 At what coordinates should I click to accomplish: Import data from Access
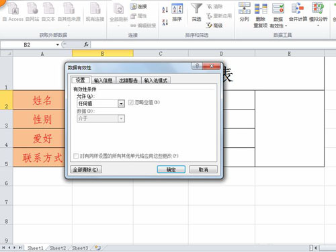13,12
